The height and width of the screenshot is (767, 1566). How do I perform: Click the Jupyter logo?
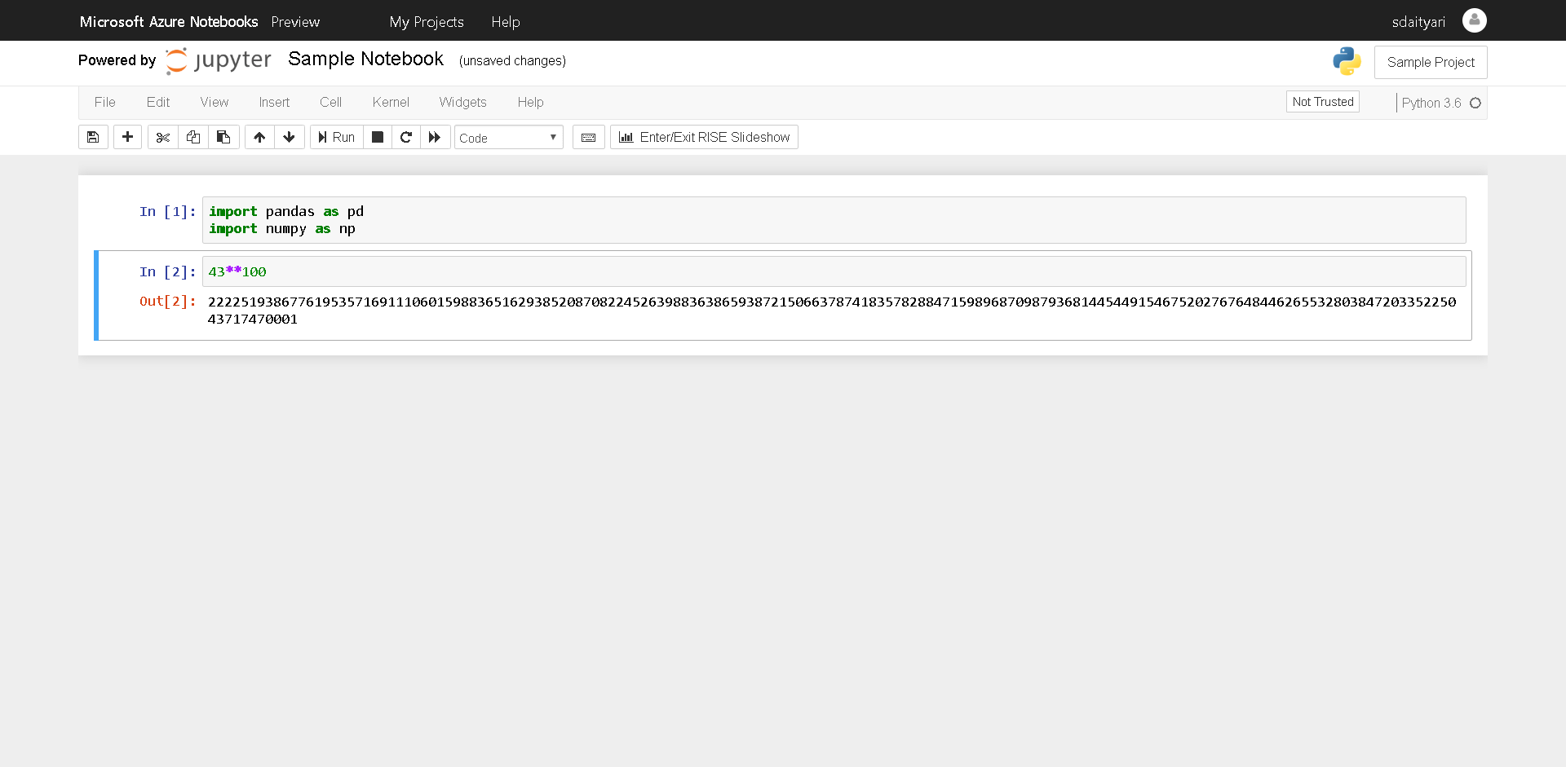tap(218, 60)
